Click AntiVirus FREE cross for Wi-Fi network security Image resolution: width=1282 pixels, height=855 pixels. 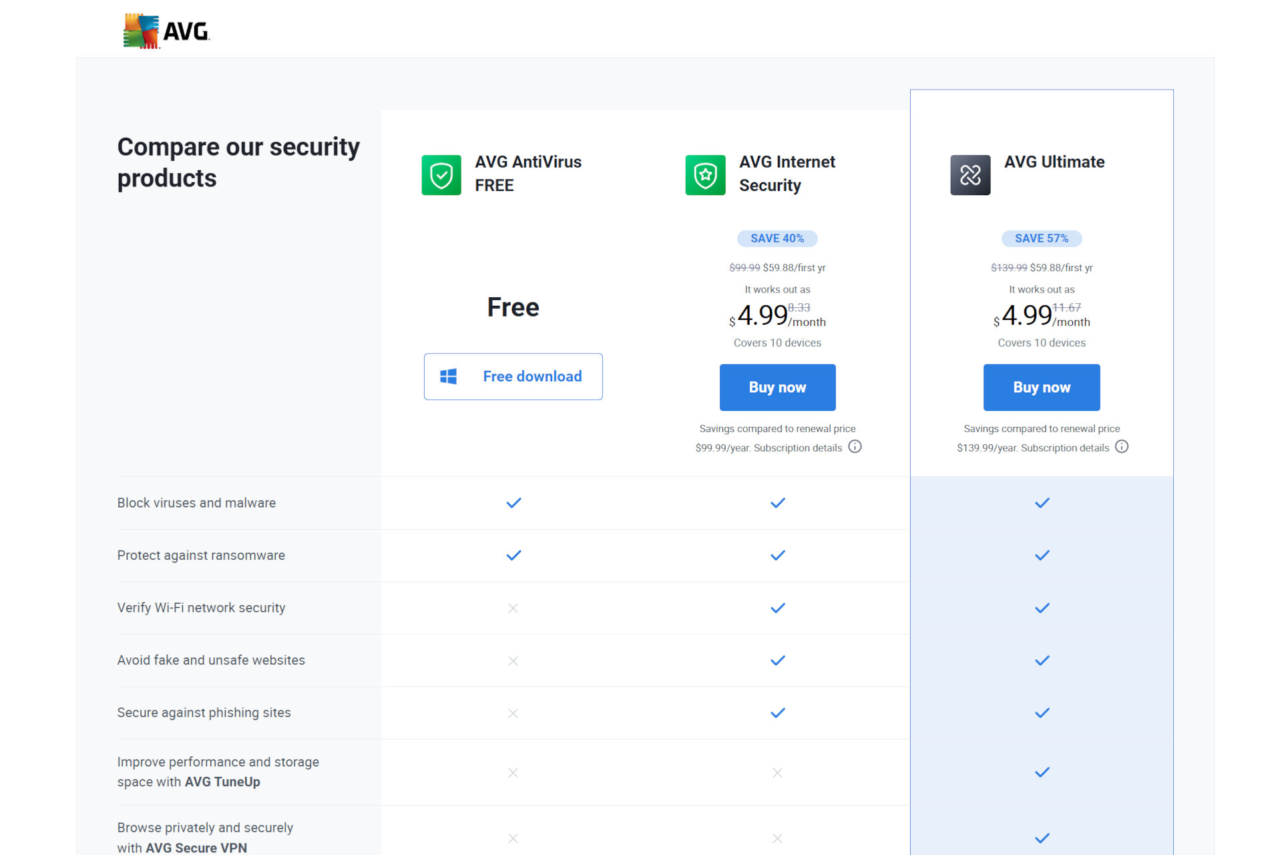[x=513, y=608]
